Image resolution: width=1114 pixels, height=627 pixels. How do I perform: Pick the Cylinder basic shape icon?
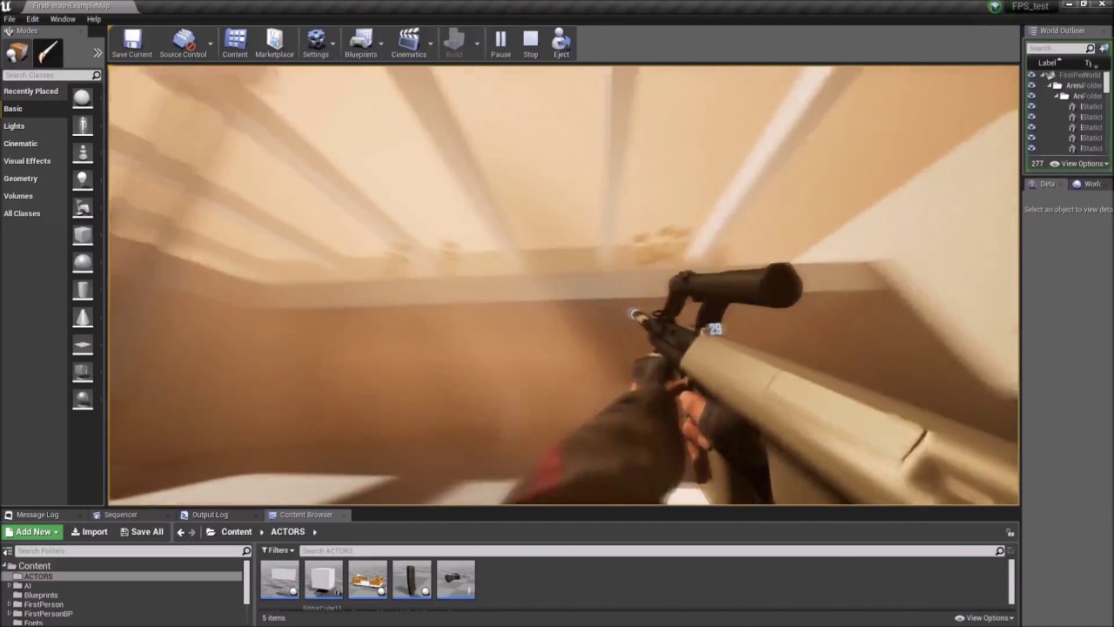coord(83,290)
